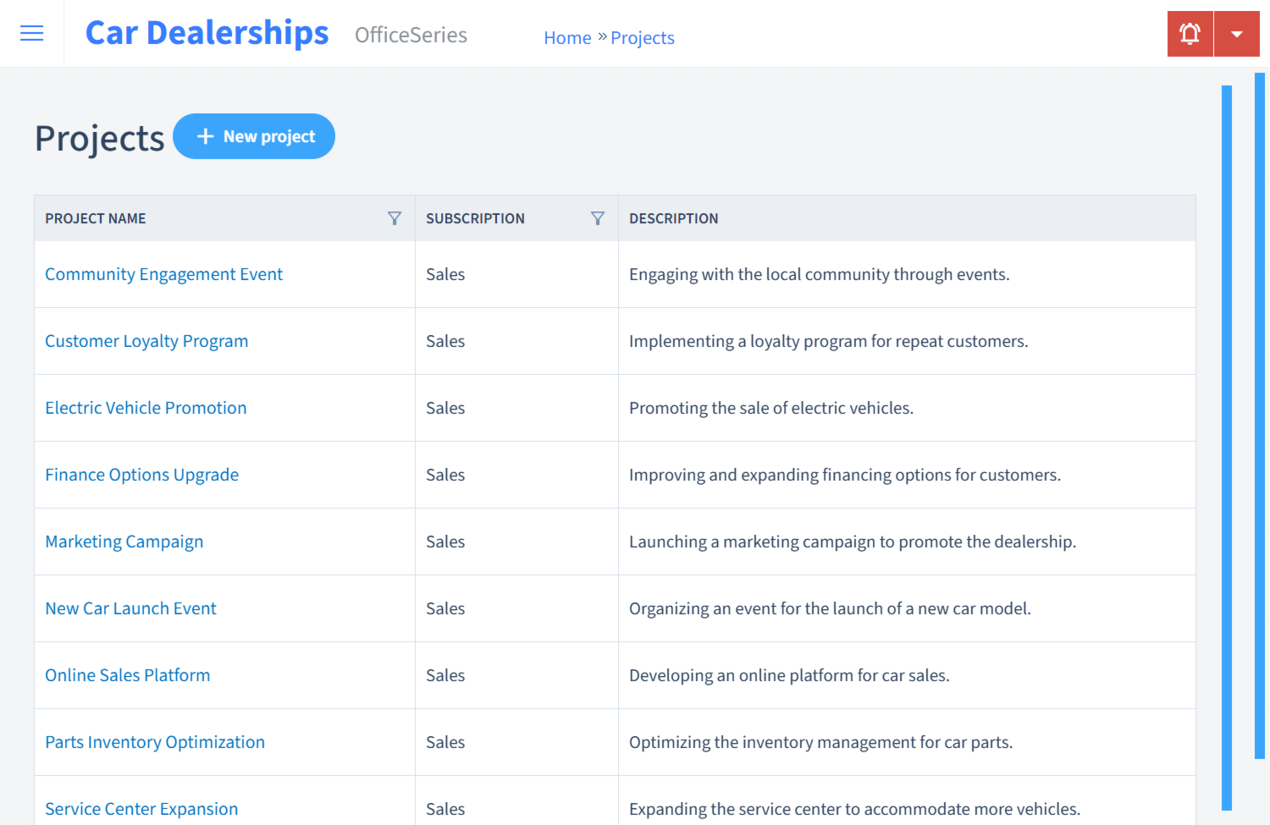Image resolution: width=1270 pixels, height=825 pixels.
Task: Click the notification bell icon
Action: coord(1190,33)
